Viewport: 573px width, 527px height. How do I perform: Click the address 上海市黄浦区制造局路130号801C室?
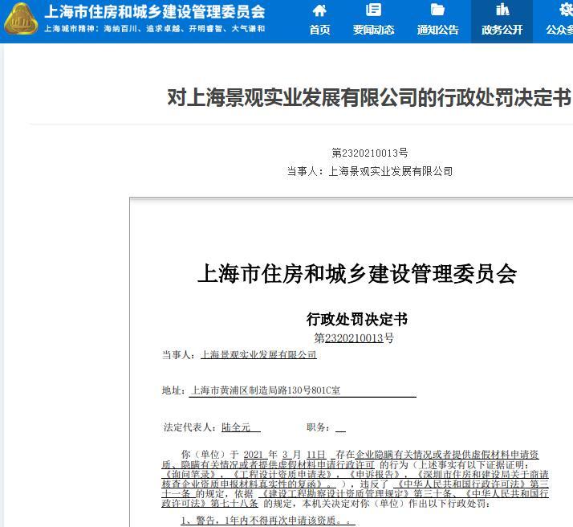(x=266, y=390)
